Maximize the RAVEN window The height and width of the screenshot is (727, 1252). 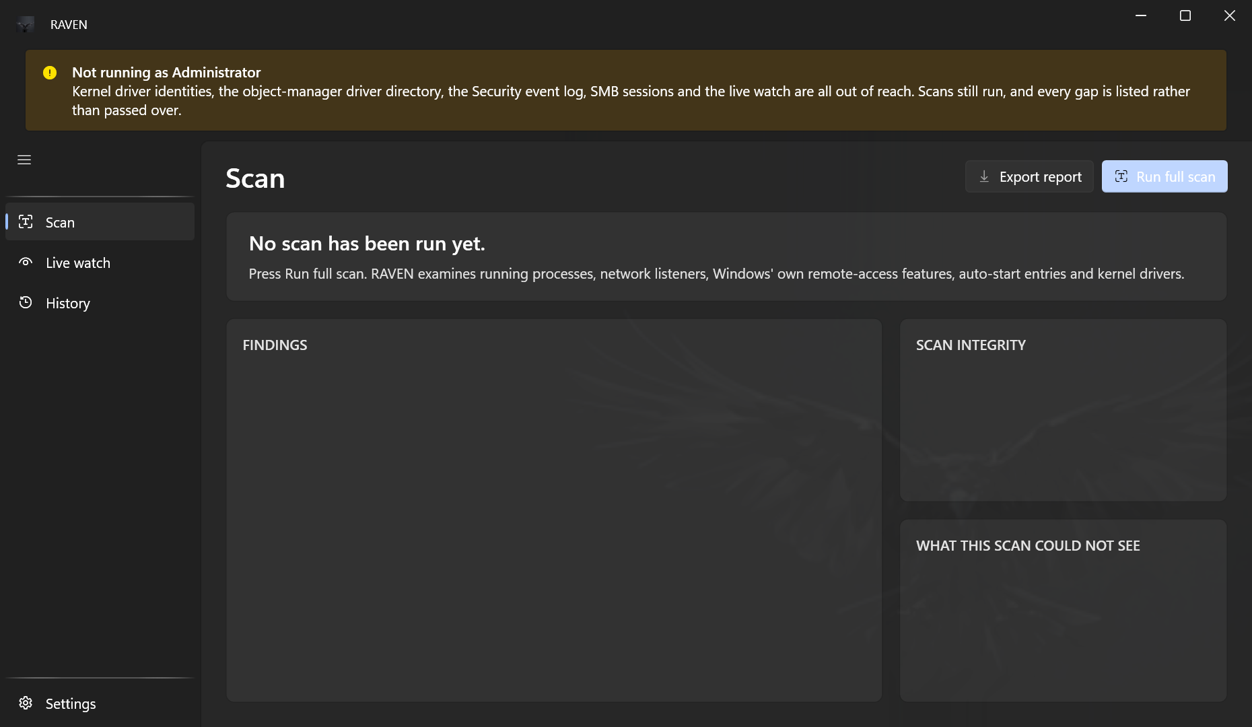click(1185, 15)
